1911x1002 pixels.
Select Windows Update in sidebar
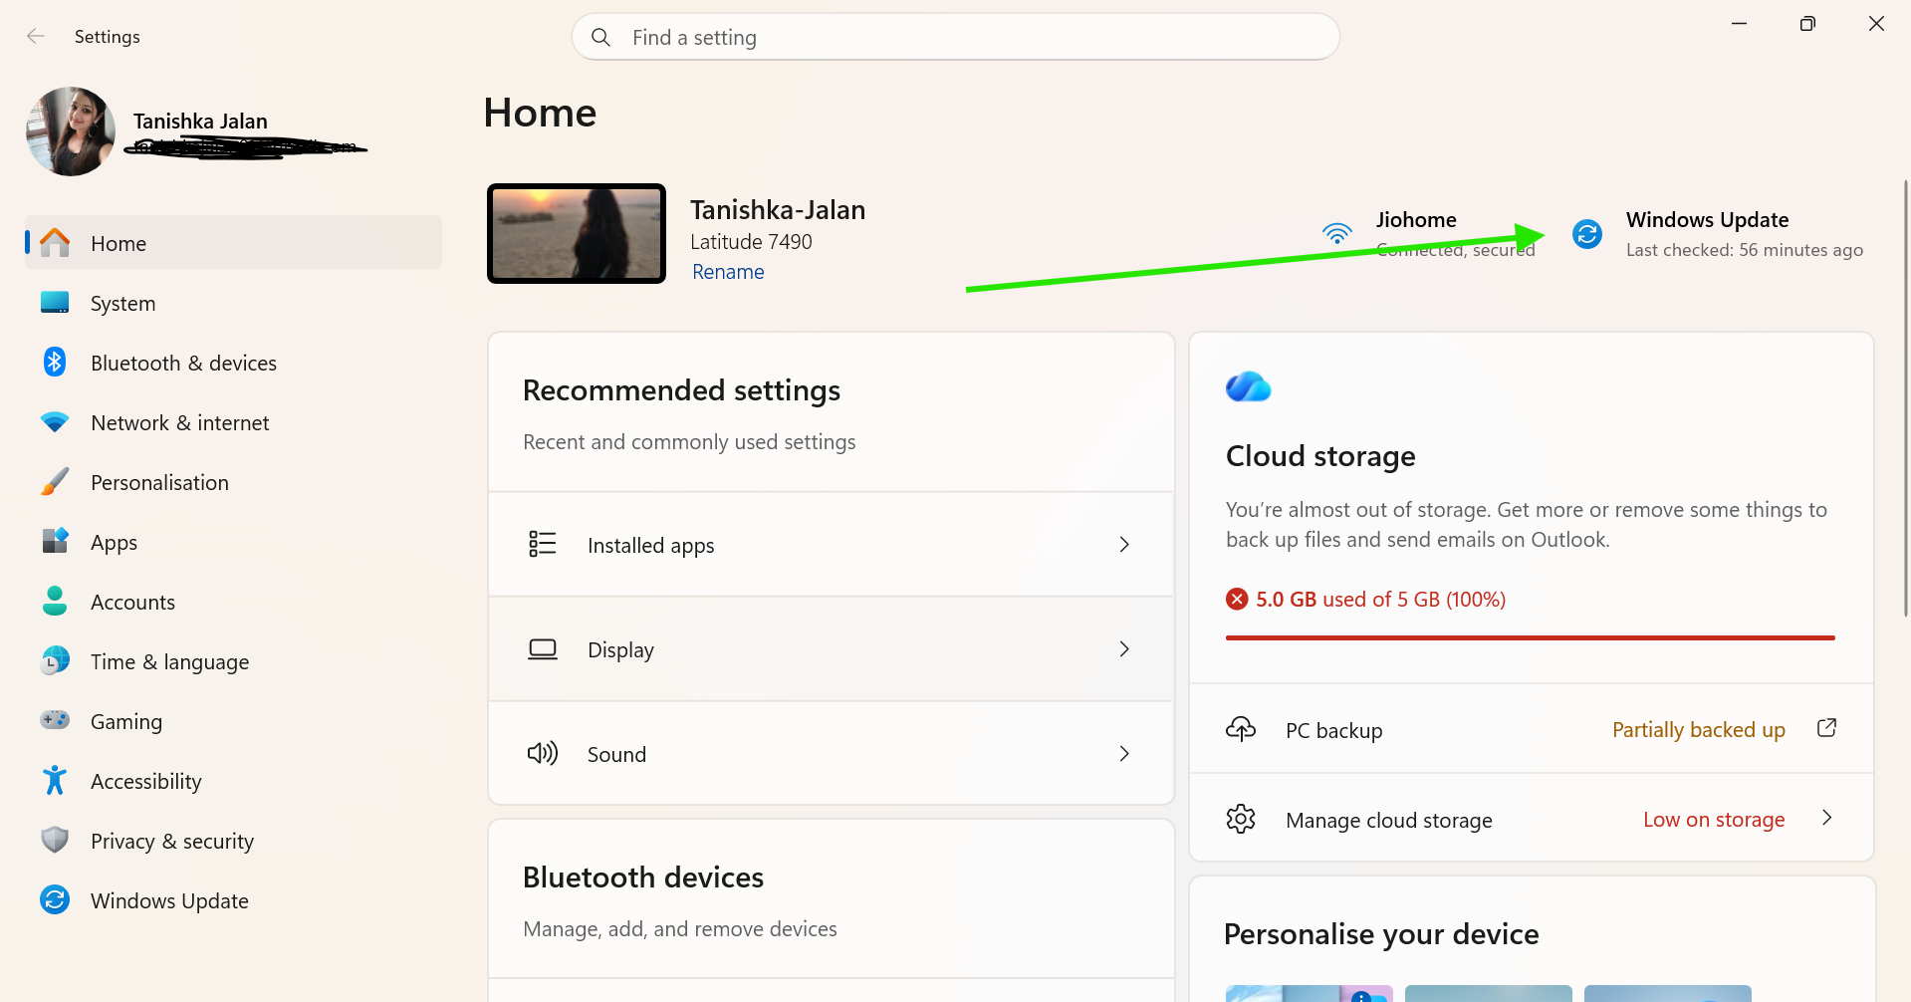point(233,900)
